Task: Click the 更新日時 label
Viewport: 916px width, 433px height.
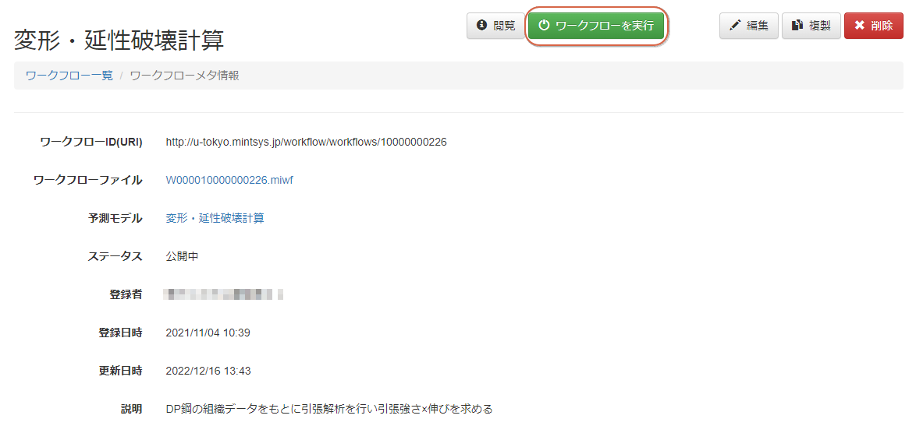Action: click(x=120, y=371)
